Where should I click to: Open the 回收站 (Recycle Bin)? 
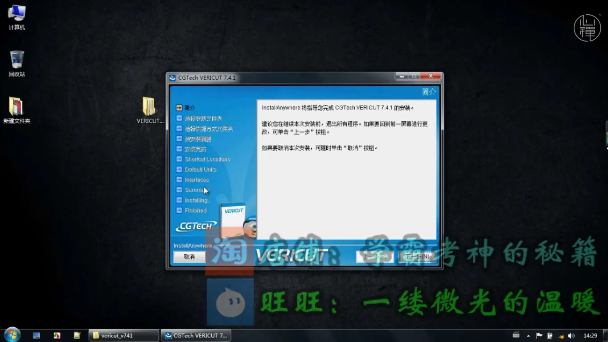(x=16, y=60)
